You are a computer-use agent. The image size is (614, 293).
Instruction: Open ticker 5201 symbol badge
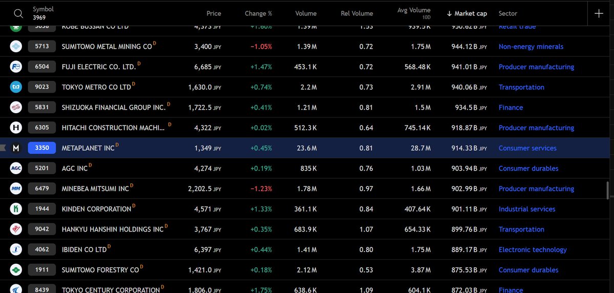42,169
